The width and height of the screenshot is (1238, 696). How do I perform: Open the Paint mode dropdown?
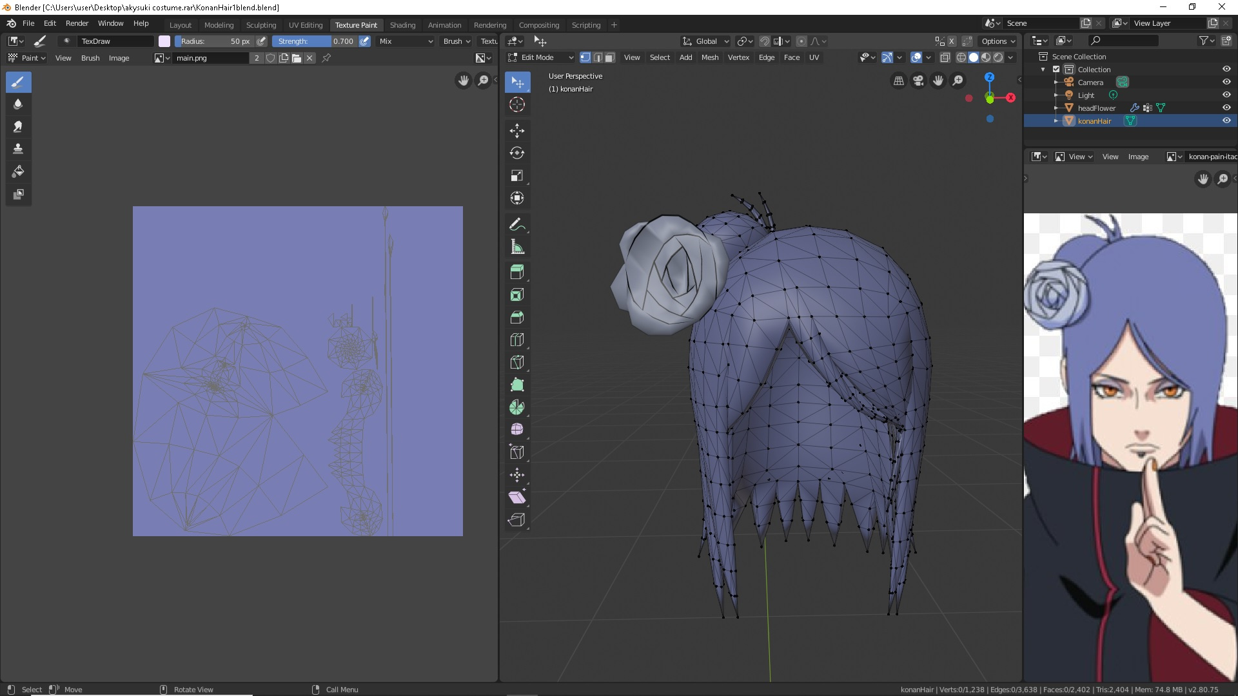26,58
